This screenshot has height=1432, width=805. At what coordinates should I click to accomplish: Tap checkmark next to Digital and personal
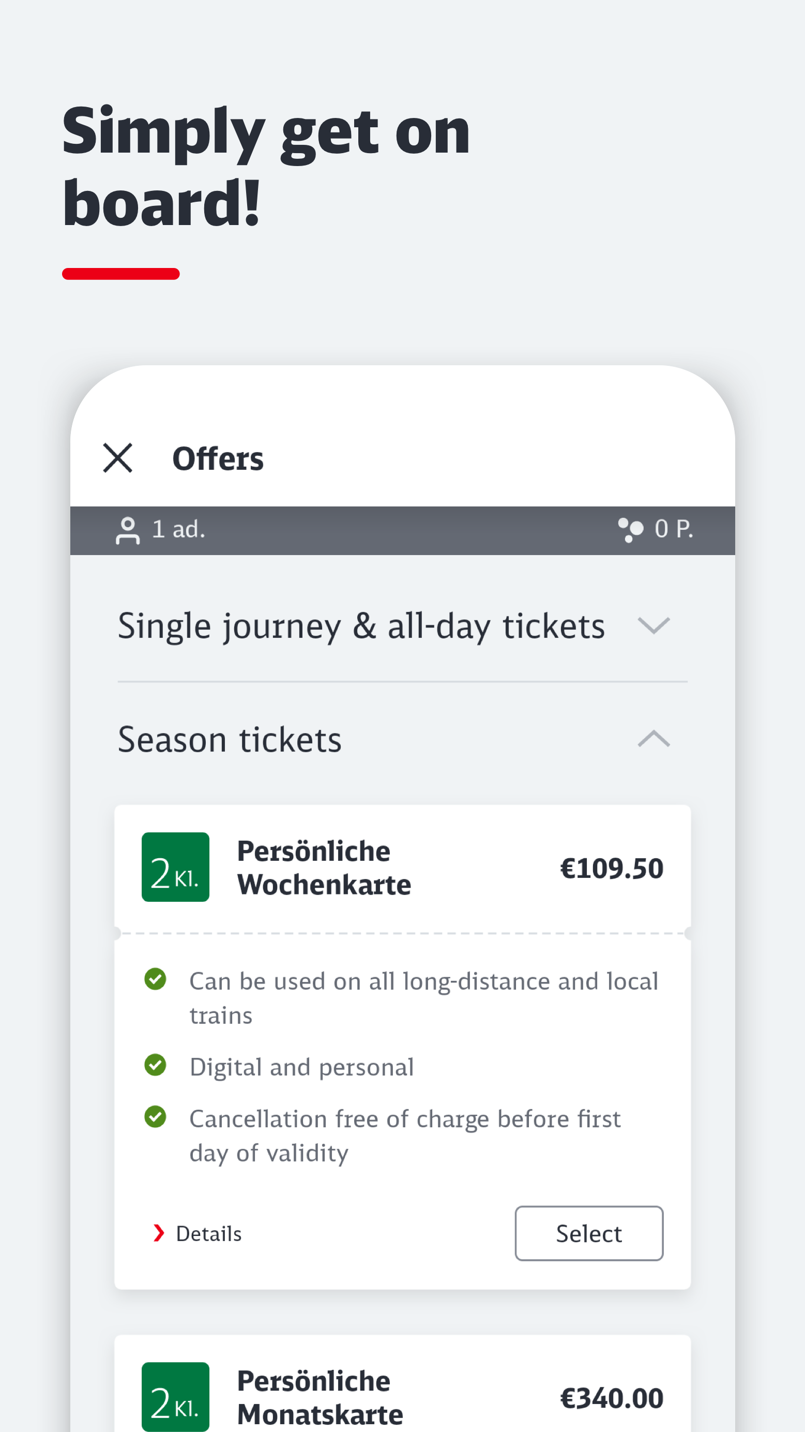coord(156,1065)
